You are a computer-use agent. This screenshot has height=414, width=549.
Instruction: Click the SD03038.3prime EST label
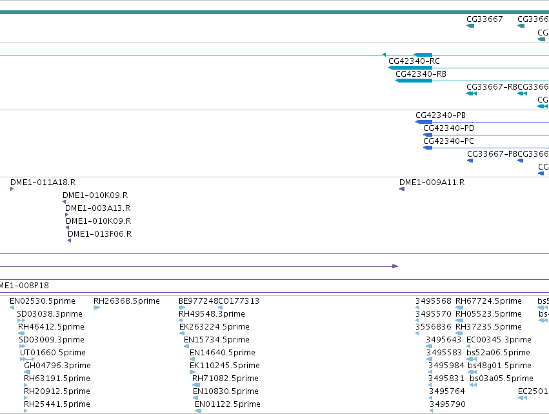click(50, 314)
